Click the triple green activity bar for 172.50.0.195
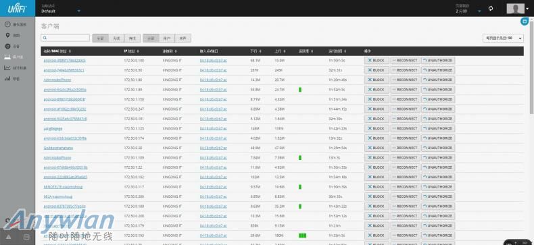 point(302,235)
